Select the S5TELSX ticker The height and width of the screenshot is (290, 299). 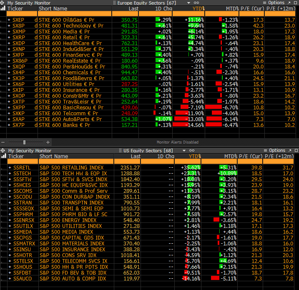point(23,261)
